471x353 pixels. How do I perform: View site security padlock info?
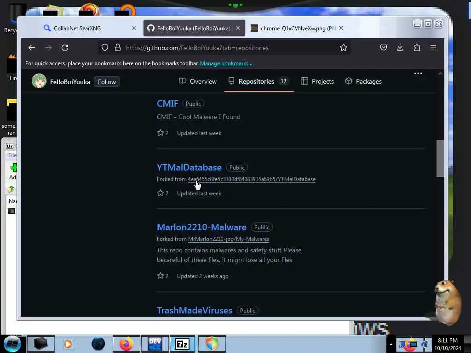tap(118, 47)
